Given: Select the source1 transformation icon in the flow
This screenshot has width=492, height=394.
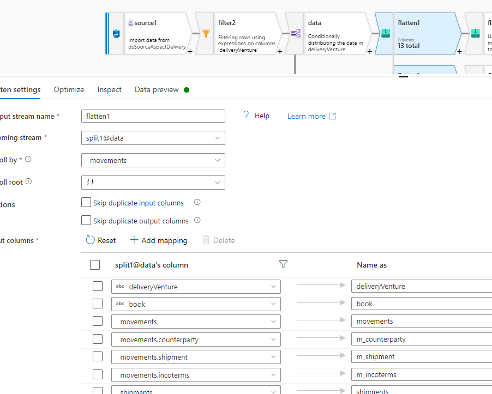Looking at the screenshot, I should [x=116, y=33].
